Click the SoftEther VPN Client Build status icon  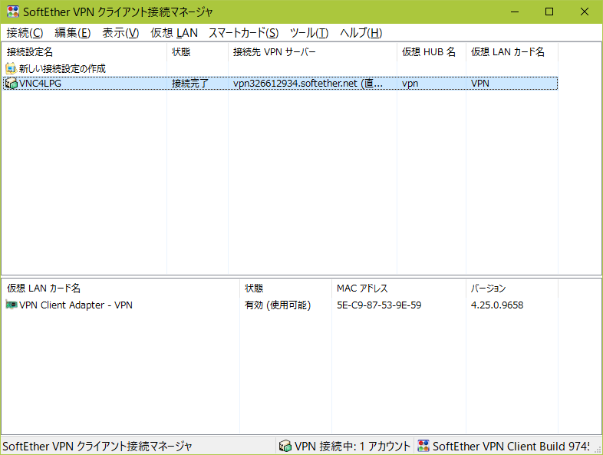click(423, 446)
